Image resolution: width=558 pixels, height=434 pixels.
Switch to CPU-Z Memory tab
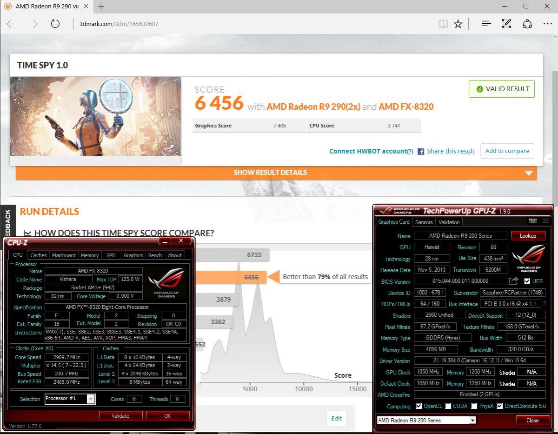pos(90,255)
